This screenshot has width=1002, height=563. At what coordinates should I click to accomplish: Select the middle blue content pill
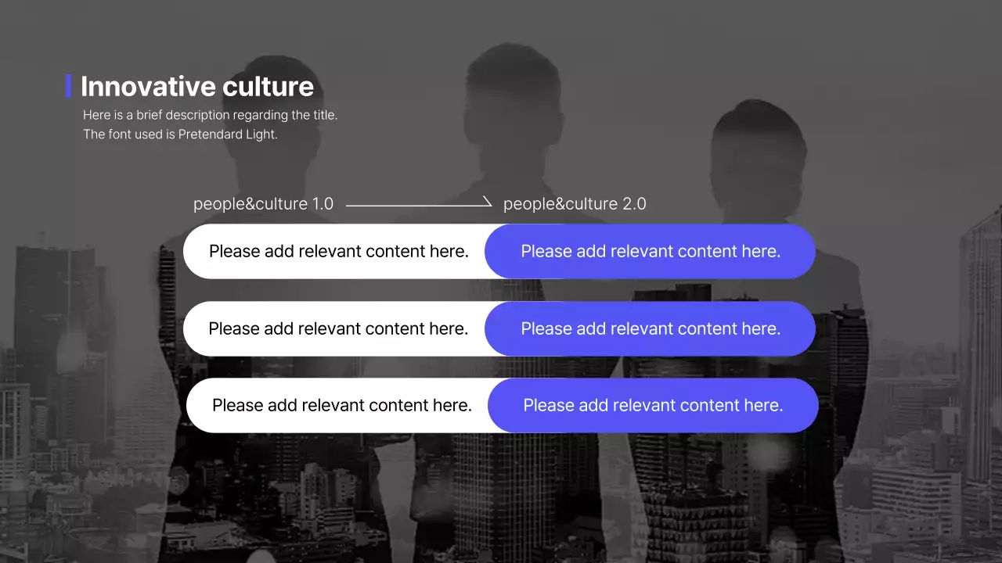coord(651,328)
